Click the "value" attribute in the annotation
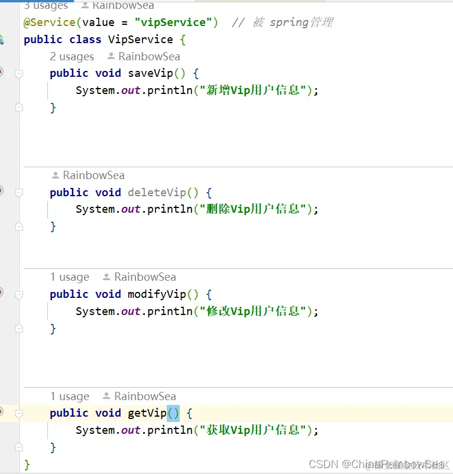 pos(98,22)
